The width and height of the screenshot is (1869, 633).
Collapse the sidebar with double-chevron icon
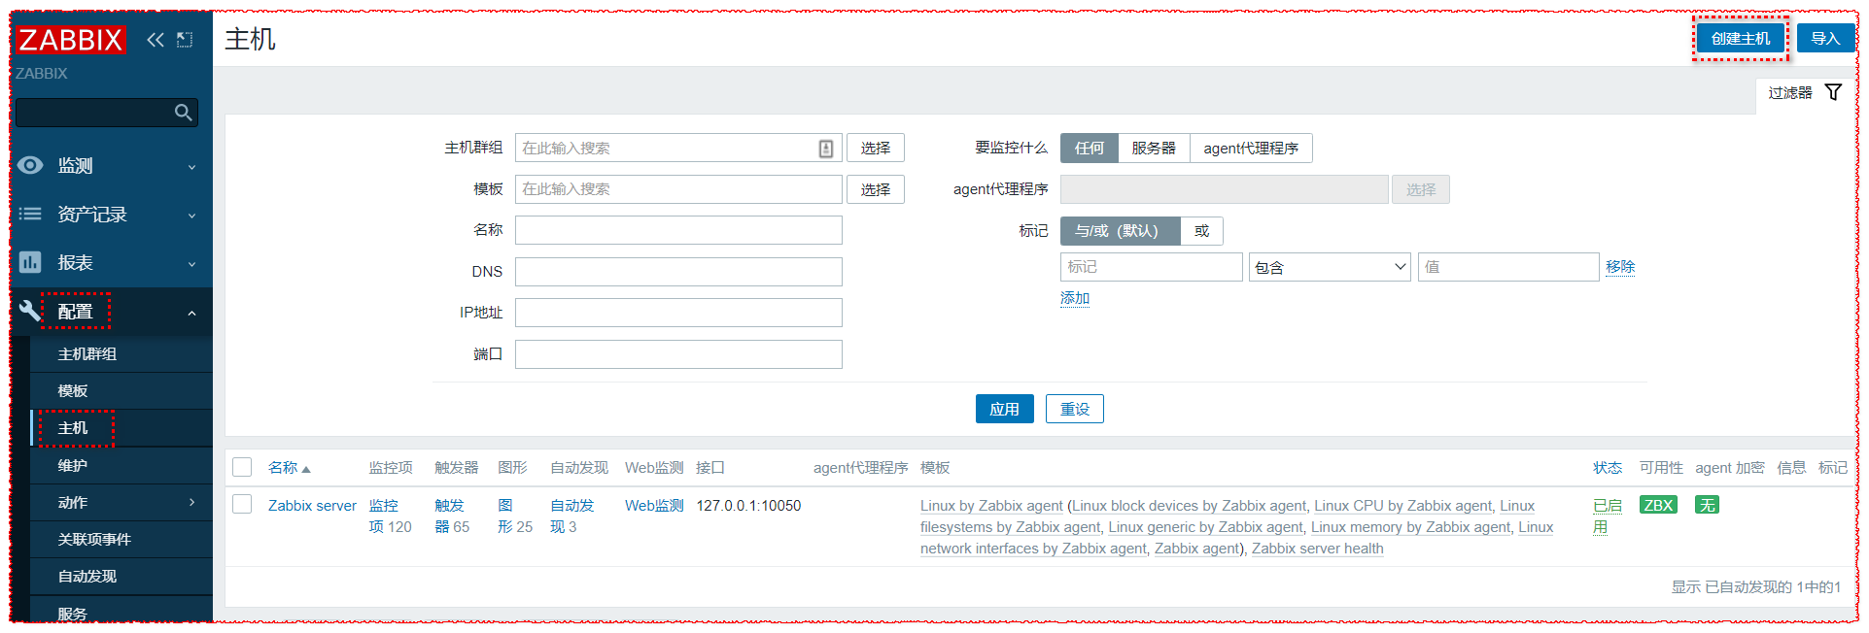156,40
